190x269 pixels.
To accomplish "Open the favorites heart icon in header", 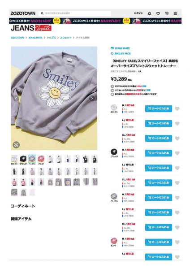I will coord(158,13).
